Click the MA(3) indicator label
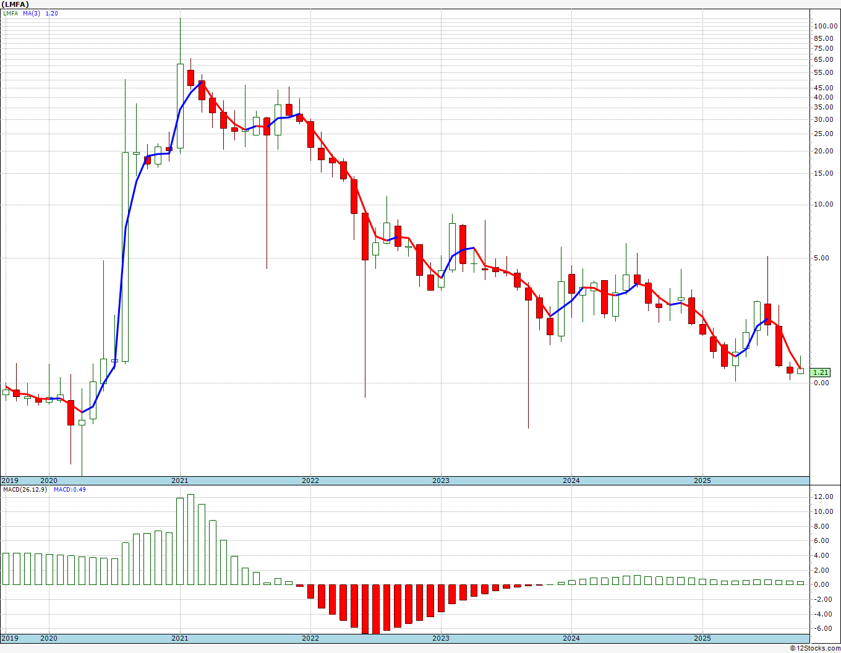This screenshot has width=841, height=653. tap(32, 14)
